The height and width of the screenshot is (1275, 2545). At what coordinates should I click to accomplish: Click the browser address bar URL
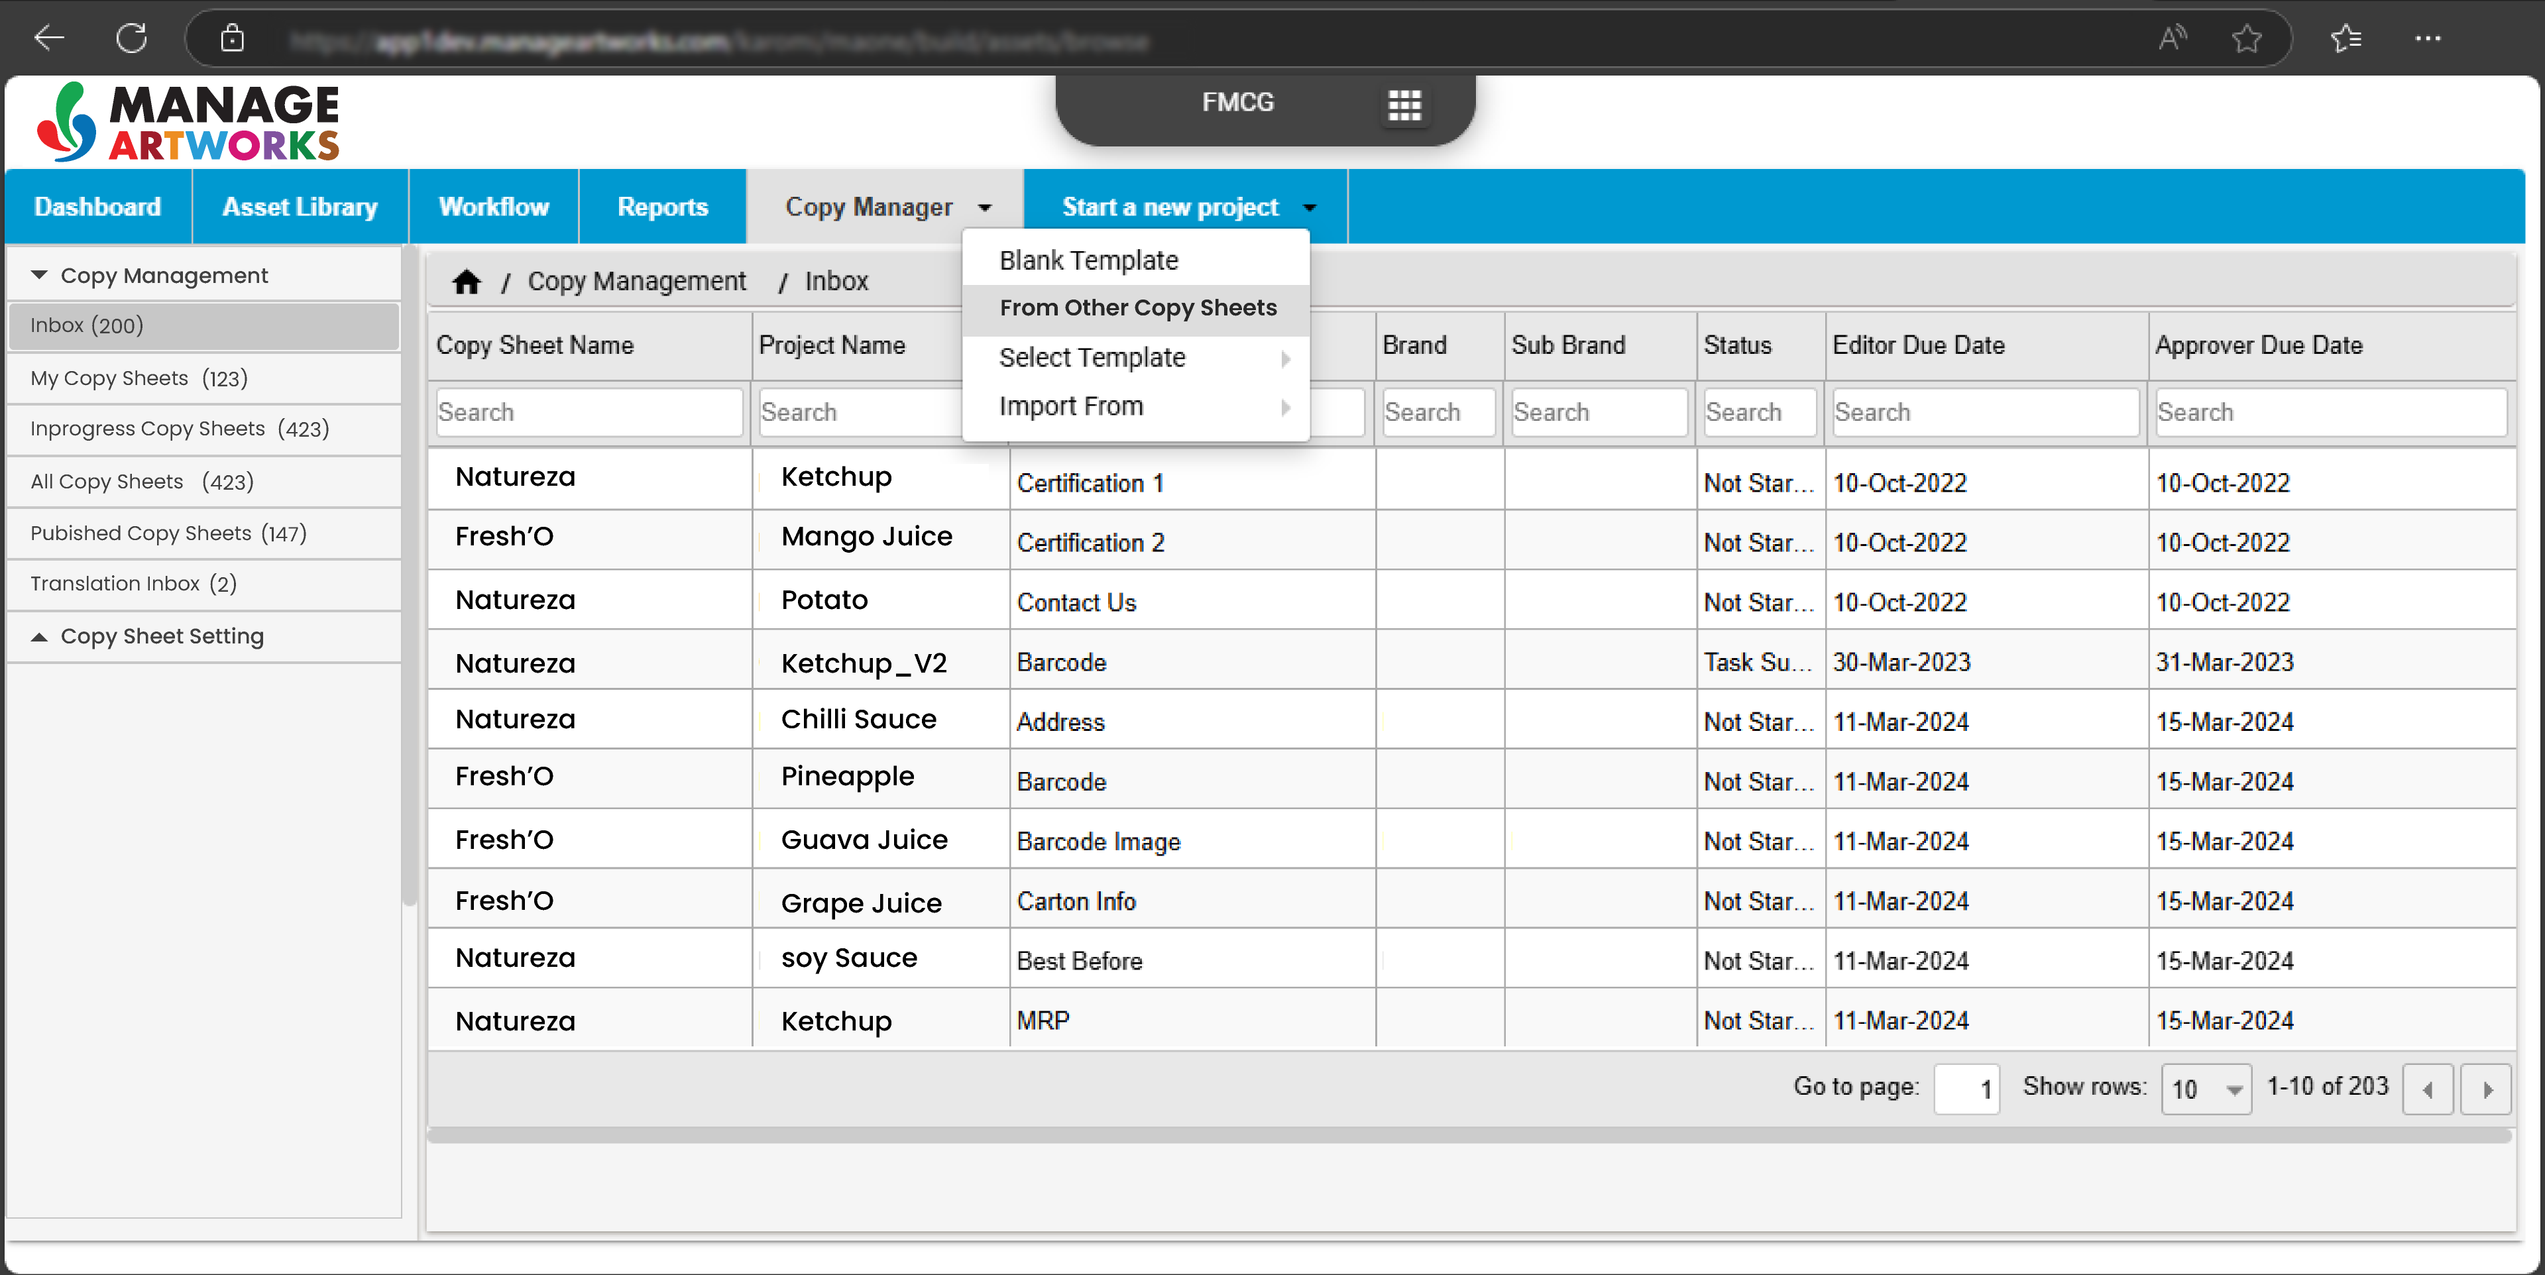[720, 40]
